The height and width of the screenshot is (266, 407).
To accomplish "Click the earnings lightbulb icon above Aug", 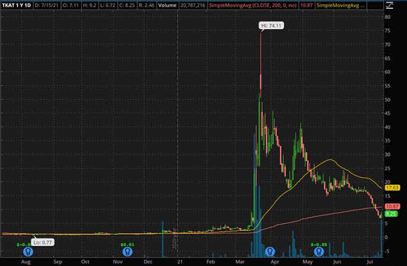I will click(27, 251).
